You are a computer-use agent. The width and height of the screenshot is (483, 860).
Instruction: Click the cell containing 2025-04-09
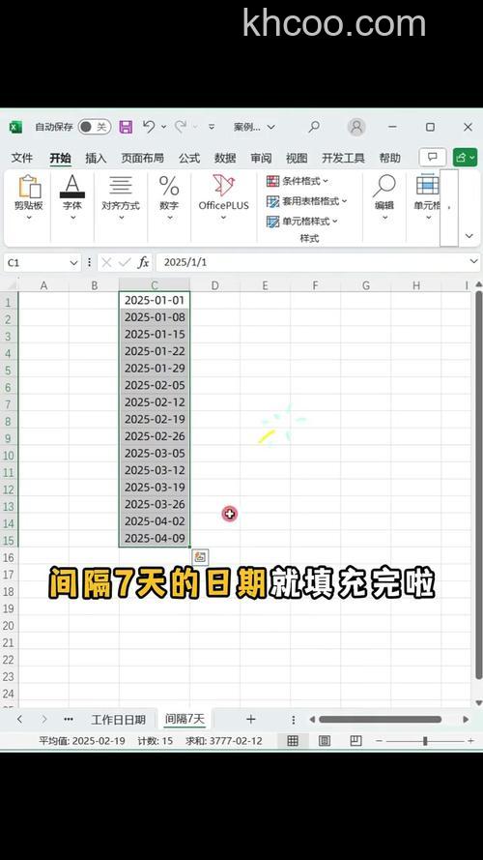point(155,538)
